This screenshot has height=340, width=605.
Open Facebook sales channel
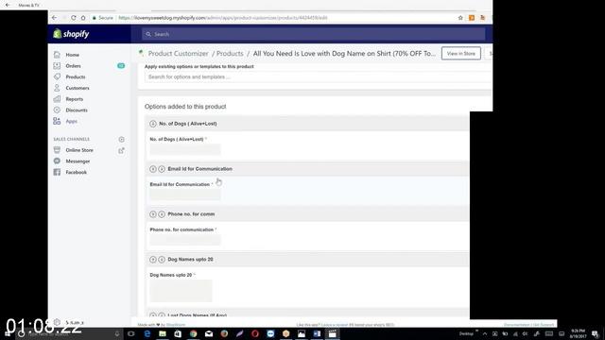coord(76,172)
